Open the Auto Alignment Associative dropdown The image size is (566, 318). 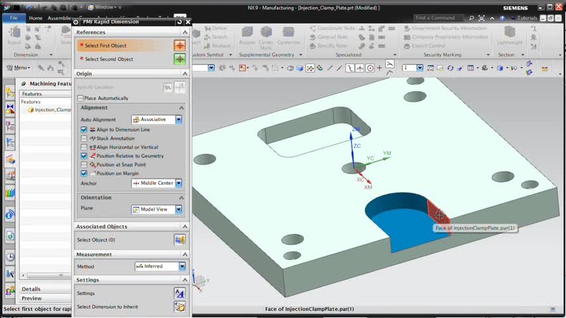pos(178,120)
